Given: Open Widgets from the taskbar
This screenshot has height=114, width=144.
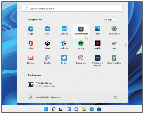Looking at the screenshot, I should tap(69, 109).
